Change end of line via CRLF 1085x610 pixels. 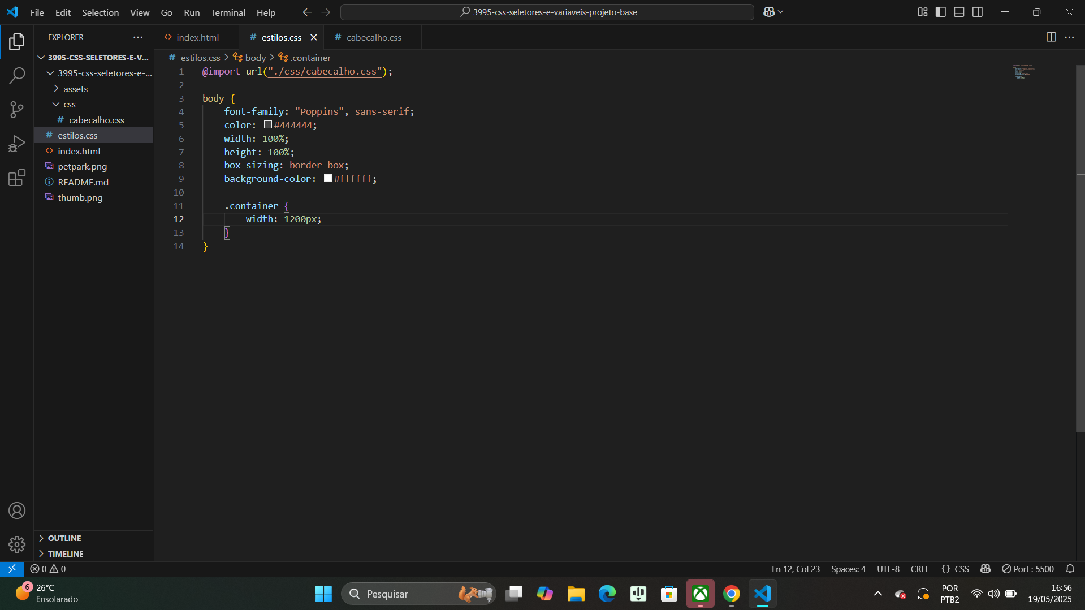coord(920,569)
